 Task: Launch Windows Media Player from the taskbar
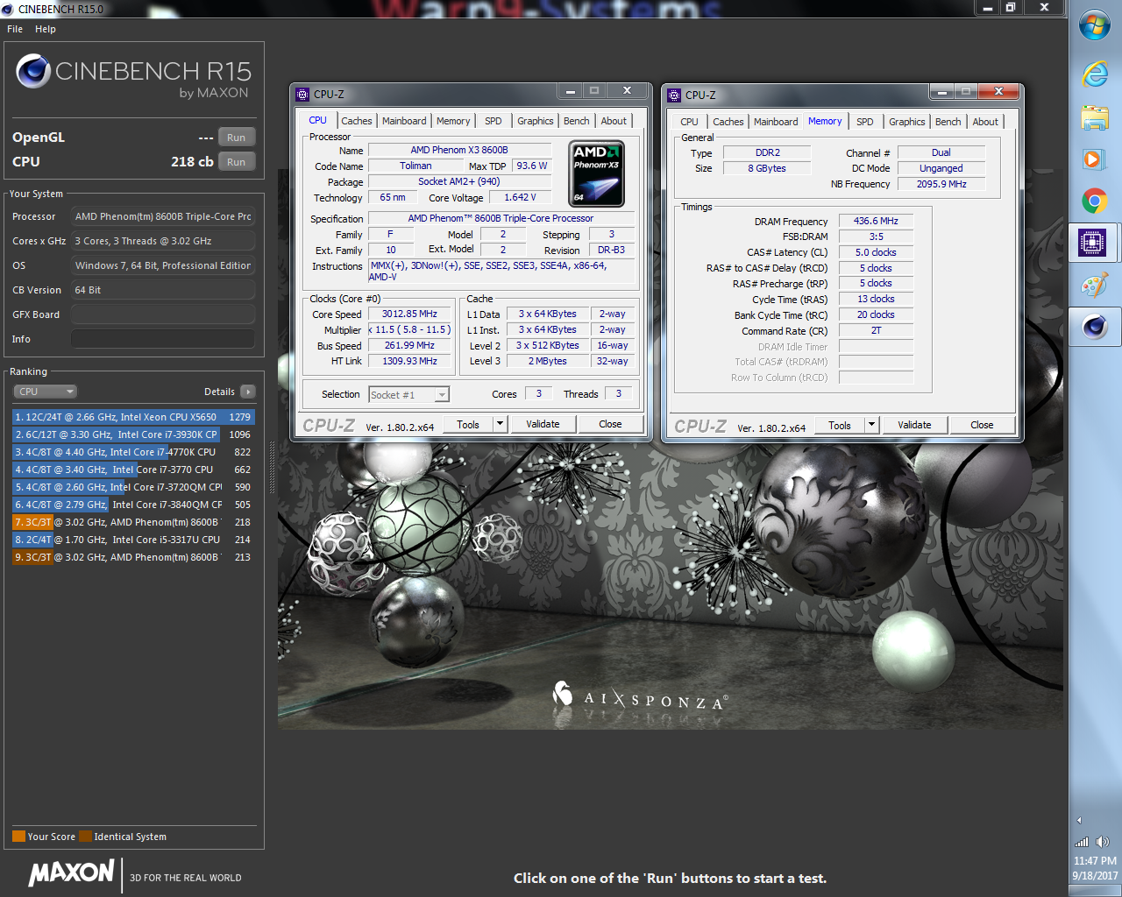pos(1094,159)
